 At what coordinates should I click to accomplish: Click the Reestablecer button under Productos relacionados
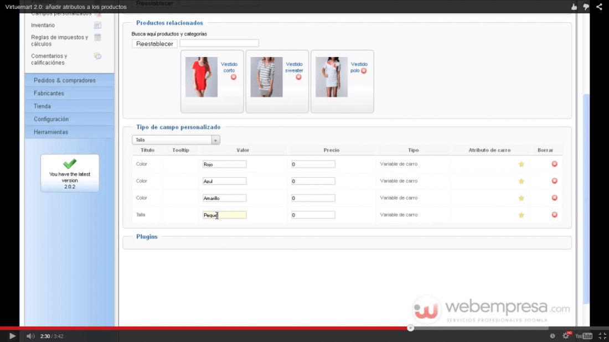click(x=154, y=44)
